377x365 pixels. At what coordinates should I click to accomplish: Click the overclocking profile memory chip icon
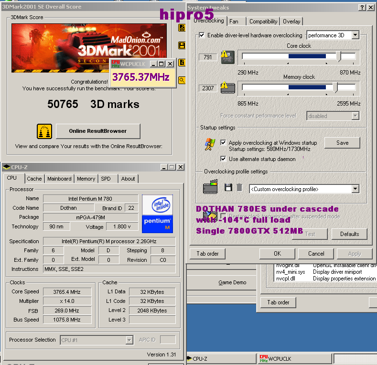tap(210, 188)
